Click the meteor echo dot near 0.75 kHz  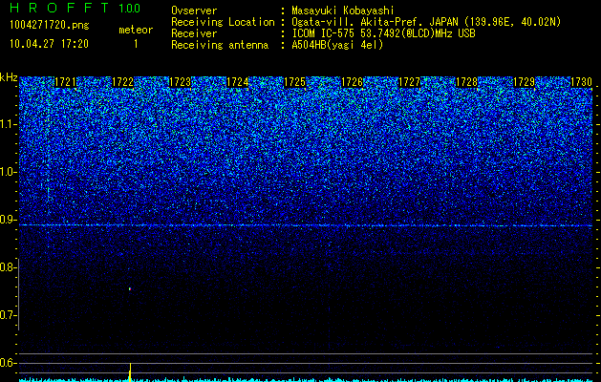(130, 289)
